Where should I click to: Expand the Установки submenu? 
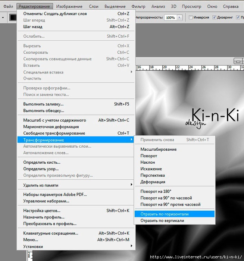(x=76, y=246)
